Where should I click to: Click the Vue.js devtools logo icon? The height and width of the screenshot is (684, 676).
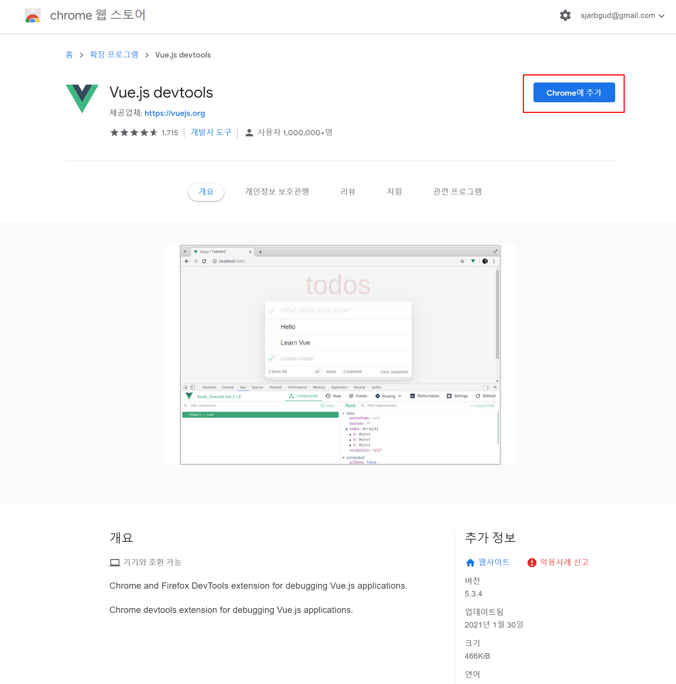tap(82, 99)
